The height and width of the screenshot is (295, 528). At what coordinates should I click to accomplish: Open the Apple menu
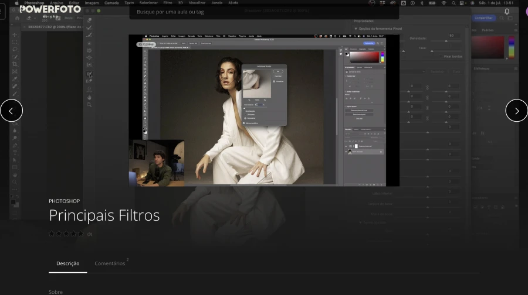[16, 3]
